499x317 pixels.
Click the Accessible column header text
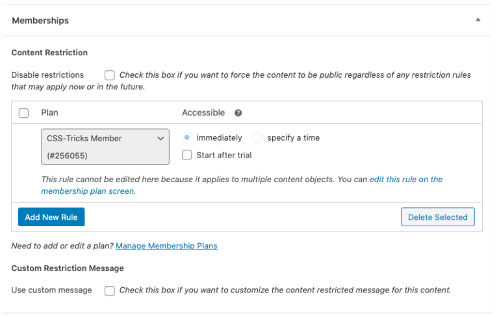click(x=203, y=113)
